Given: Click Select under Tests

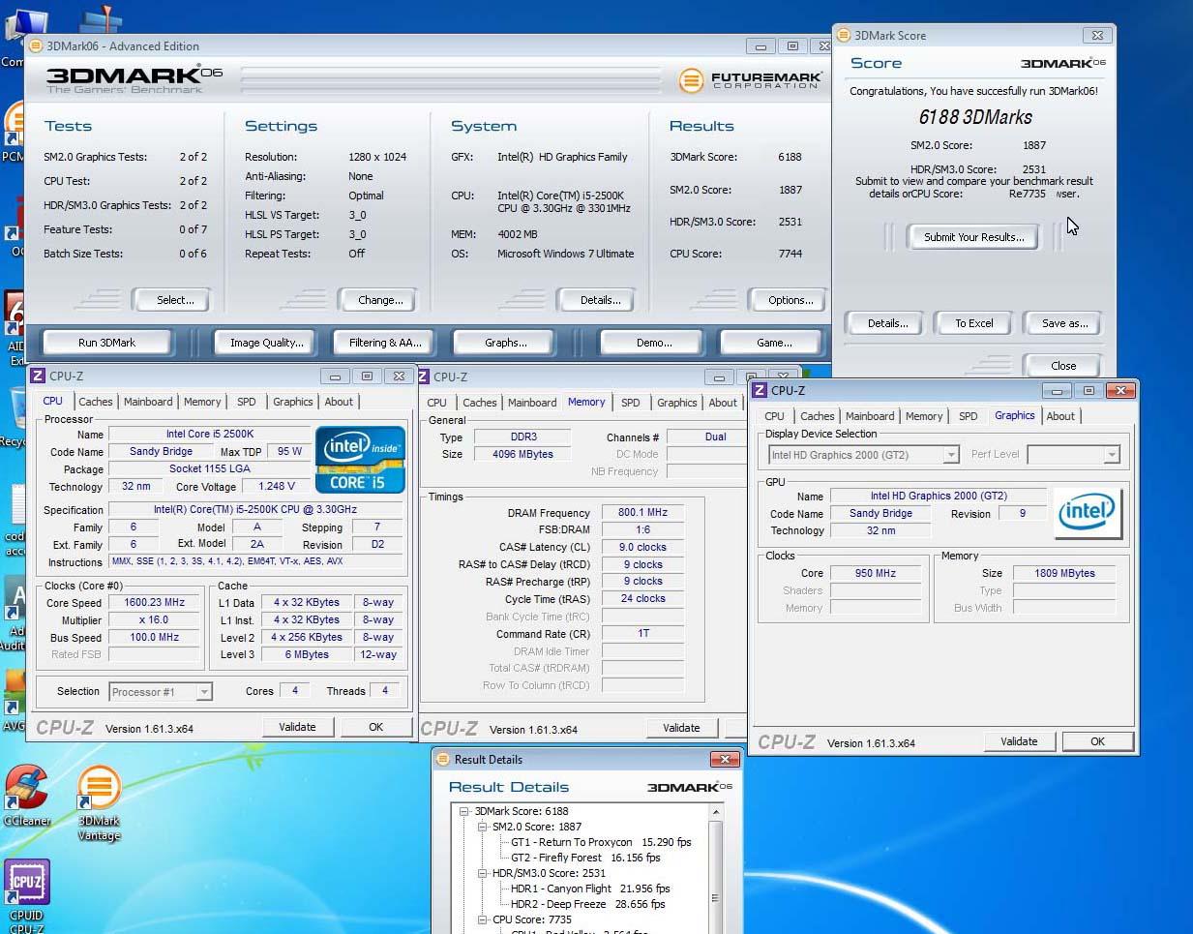Looking at the screenshot, I should [175, 300].
